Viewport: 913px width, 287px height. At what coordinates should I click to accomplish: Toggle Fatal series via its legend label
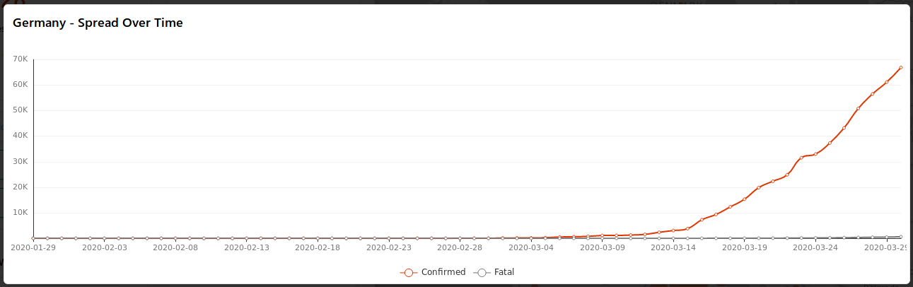point(504,272)
